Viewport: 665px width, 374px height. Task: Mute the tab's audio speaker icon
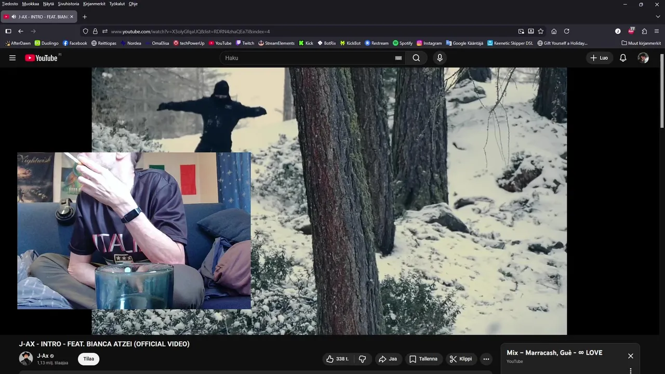[13, 17]
